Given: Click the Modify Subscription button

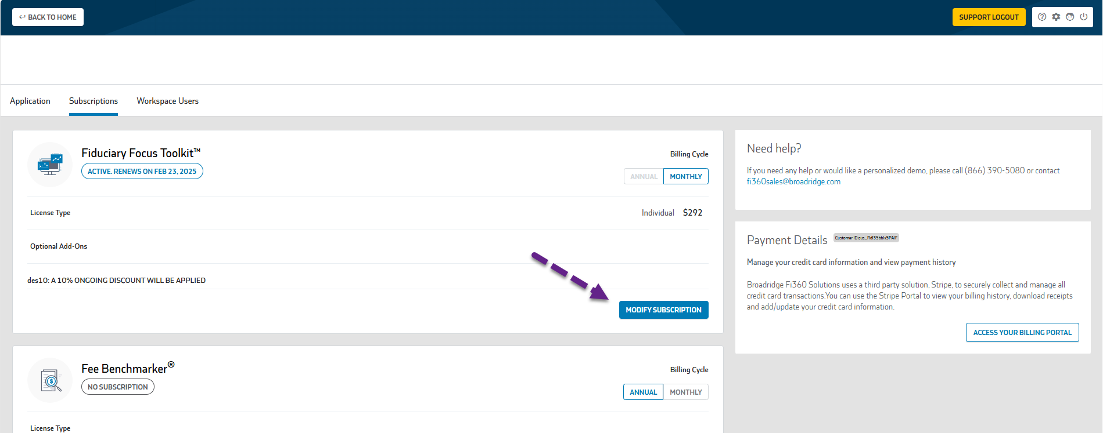Looking at the screenshot, I should (x=663, y=310).
